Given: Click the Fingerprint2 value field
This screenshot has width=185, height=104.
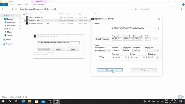Looking at the screenshot, I should click(x=127, y=39).
